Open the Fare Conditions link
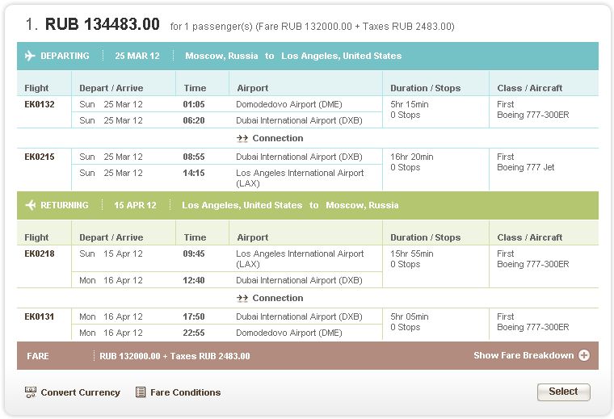The image size is (614, 419). (185, 392)
